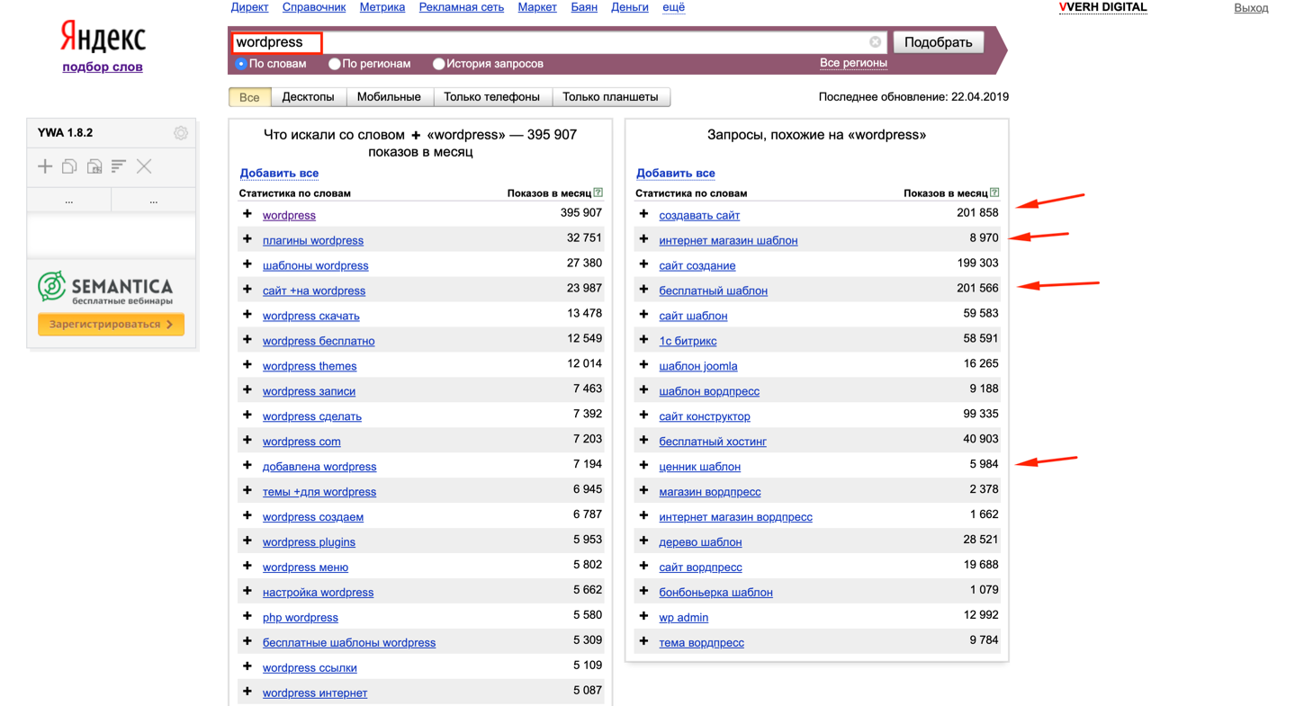Select the По регионам radio button
This screenshot has height=706, width=1295.
pos(335,64)
